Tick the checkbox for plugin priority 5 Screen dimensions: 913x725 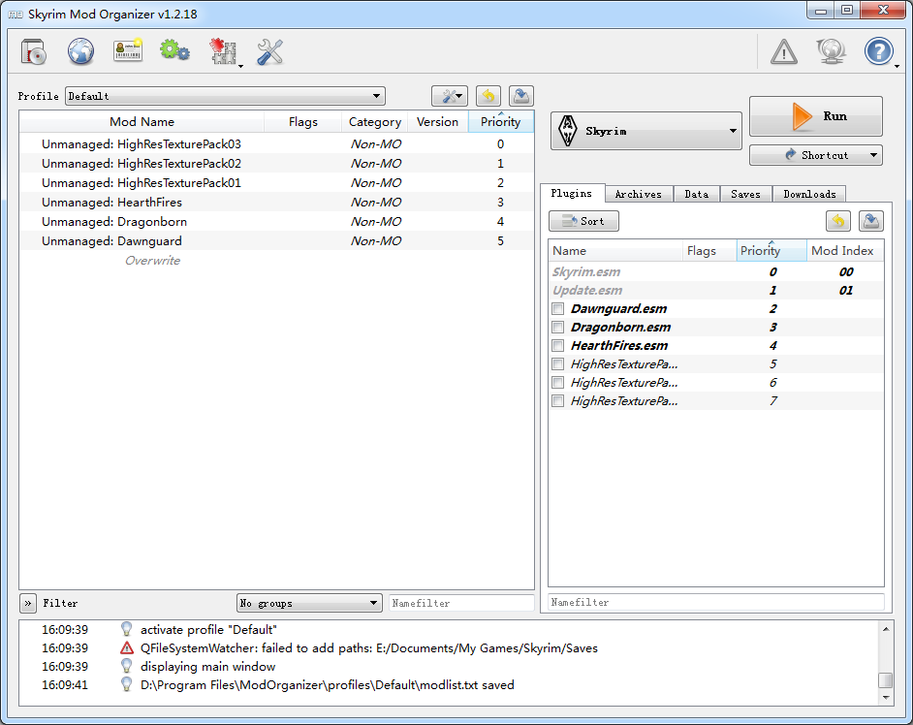pos(558,364)
